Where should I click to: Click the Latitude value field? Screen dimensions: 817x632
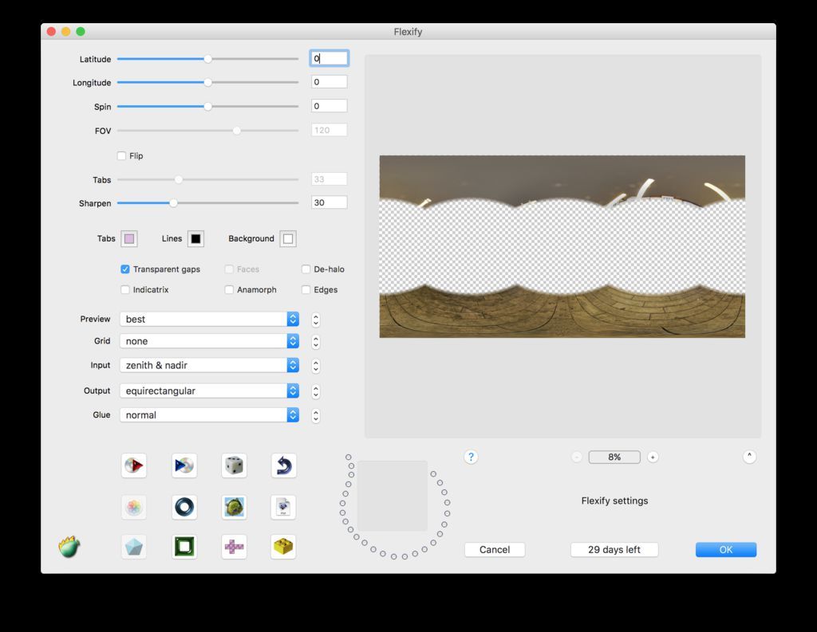pyautogui.click(x=330, y=58)
